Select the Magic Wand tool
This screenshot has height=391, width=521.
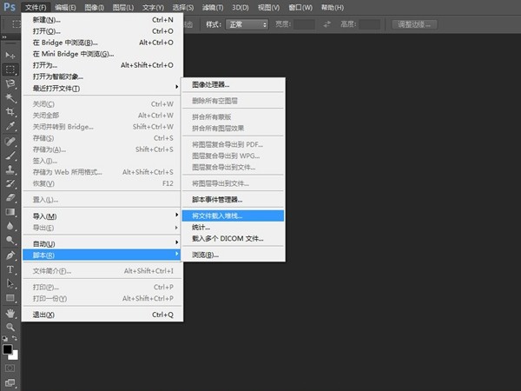pyautogui.click(x=10, y=97)
